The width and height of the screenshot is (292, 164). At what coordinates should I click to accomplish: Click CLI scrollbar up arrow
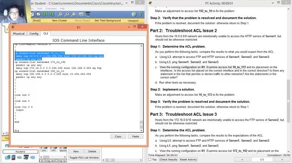point(141,46)
